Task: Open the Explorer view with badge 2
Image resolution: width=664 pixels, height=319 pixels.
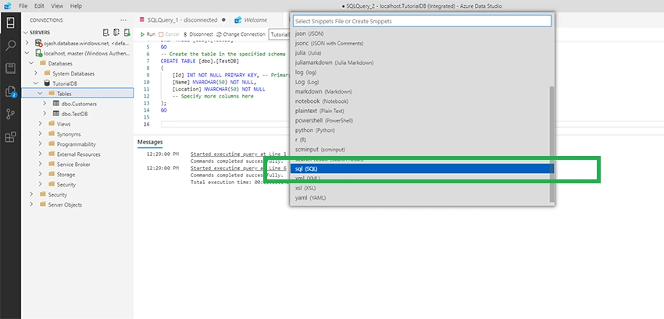Action: [10, 92]
